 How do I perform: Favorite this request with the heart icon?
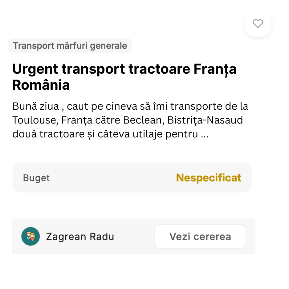coord(258,23)
